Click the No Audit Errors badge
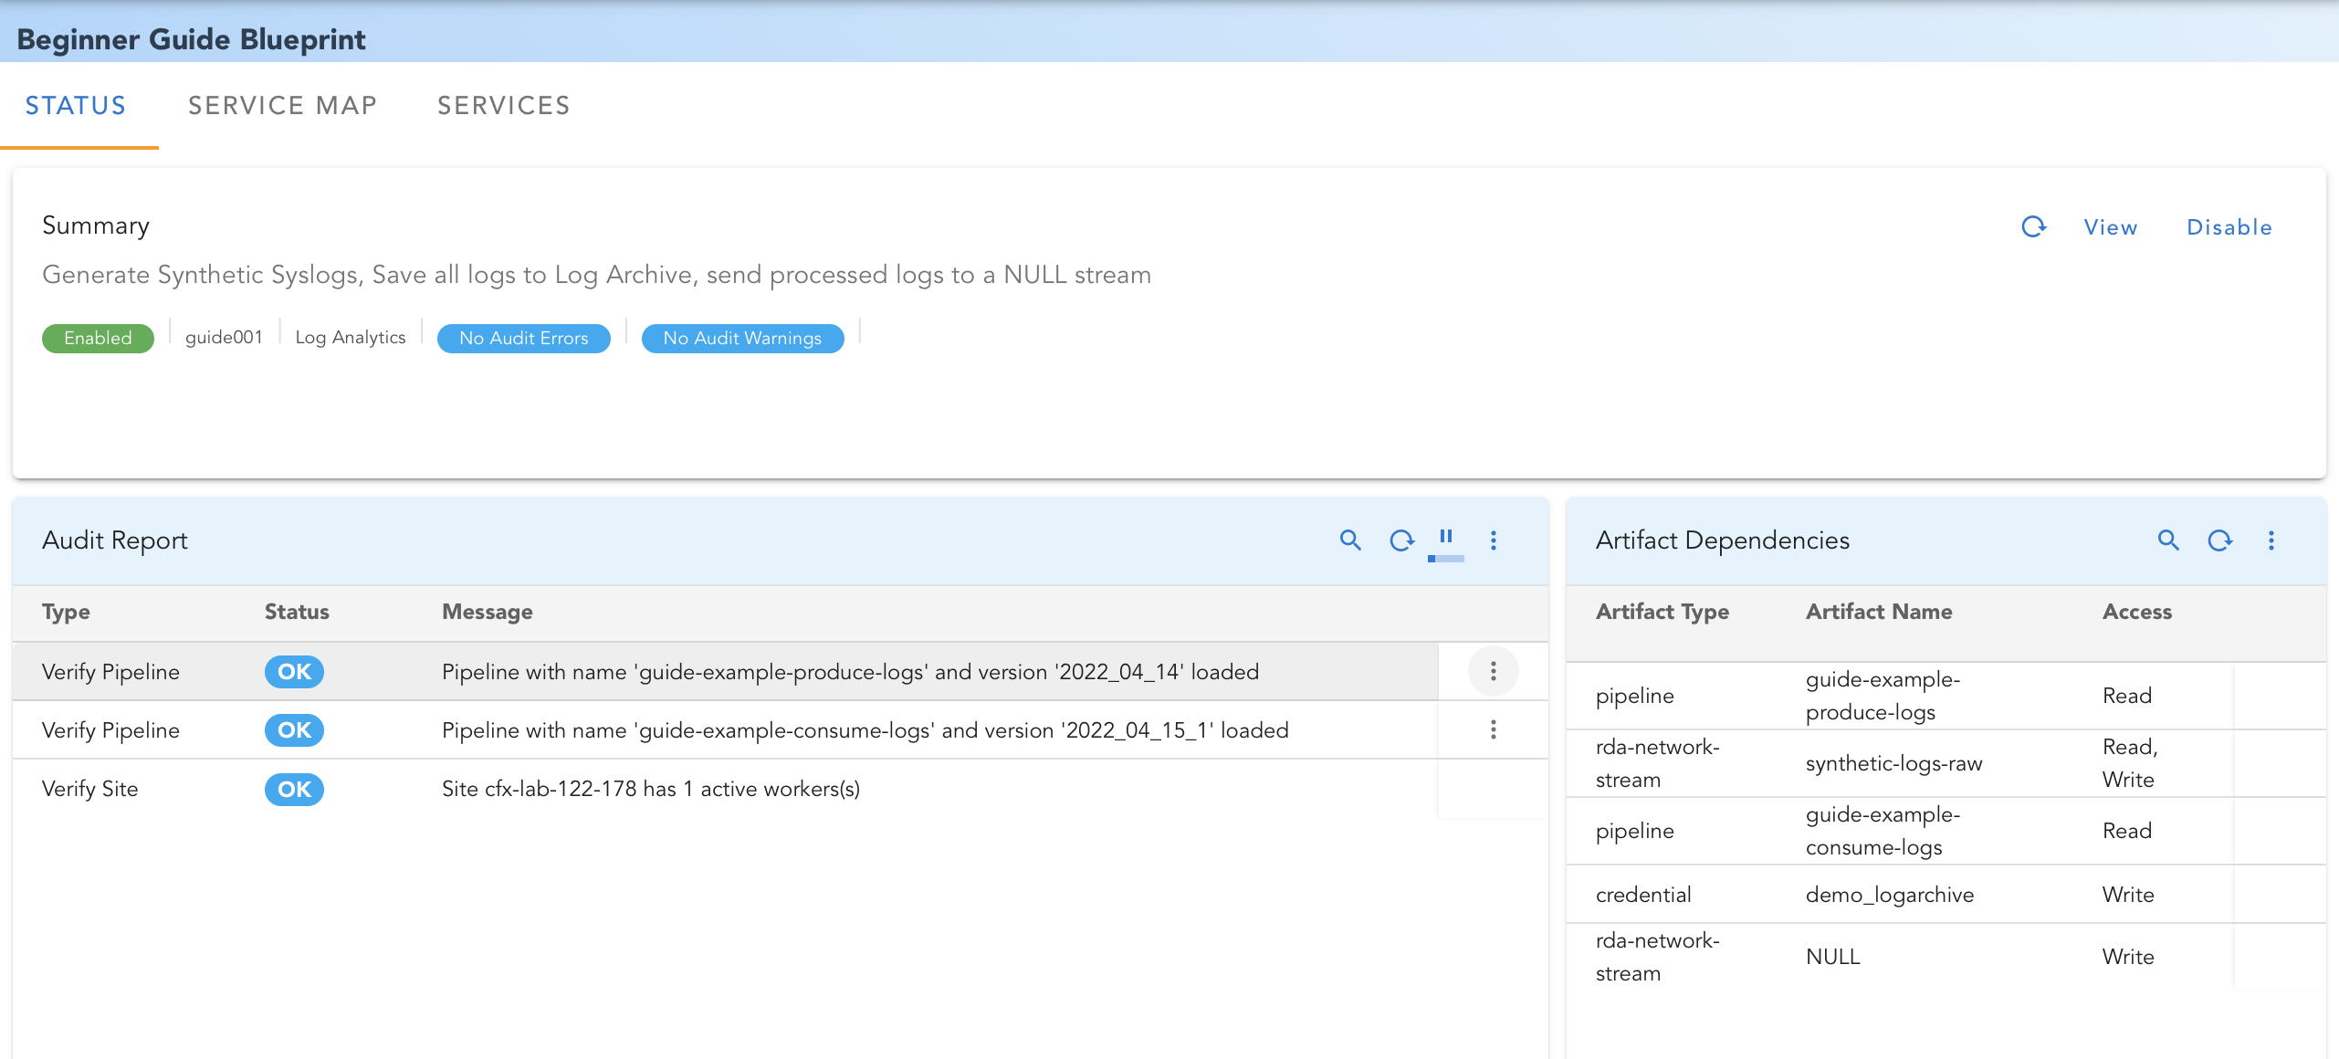The width and height of the screenshot is (2339, 1059). click(523, 338)
